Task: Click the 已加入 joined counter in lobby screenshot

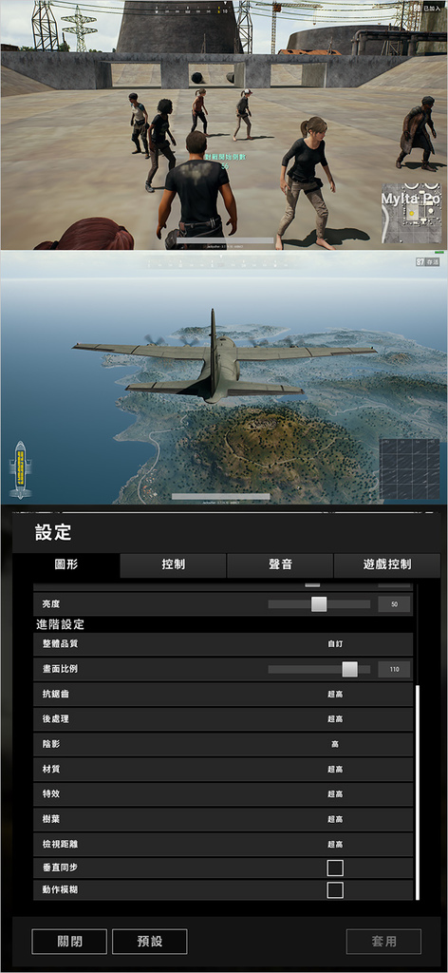Action: 427,9
